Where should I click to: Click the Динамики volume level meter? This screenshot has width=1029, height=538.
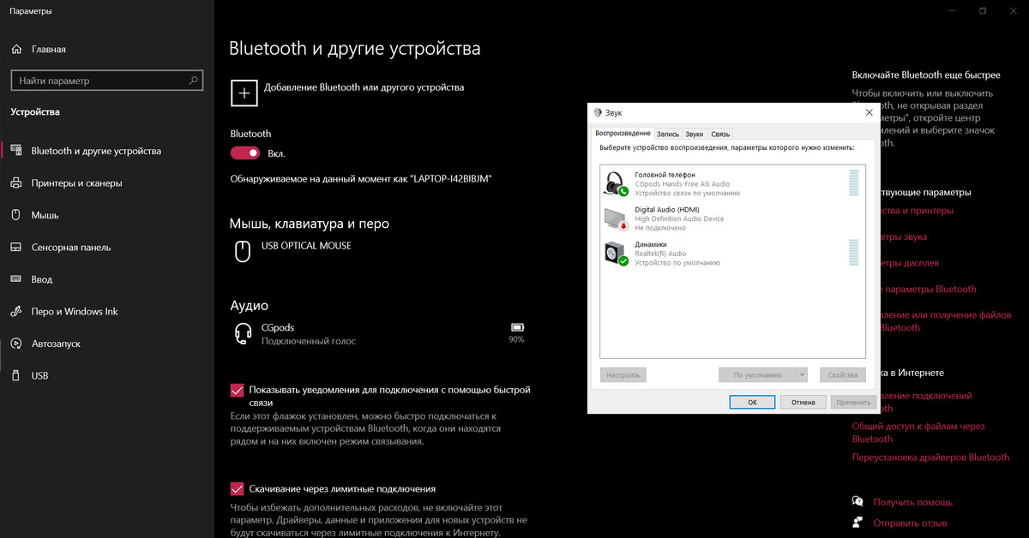pos(853,253)
